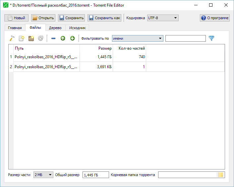Sort by the Путь column header
The width and height of the screenshot is (234, 187).
coord(46,48)
